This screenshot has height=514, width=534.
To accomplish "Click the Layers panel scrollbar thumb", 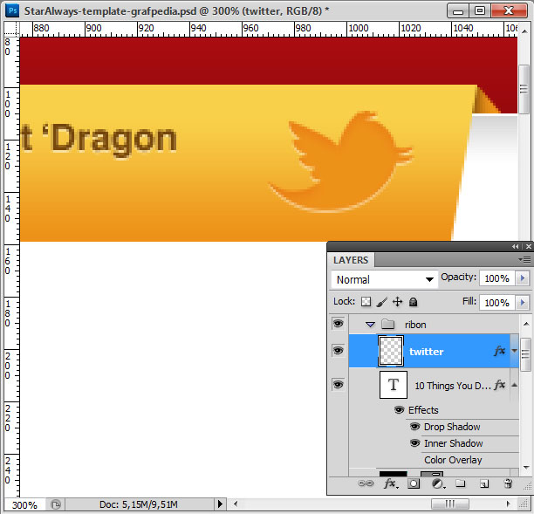I will tap(526, 354).
